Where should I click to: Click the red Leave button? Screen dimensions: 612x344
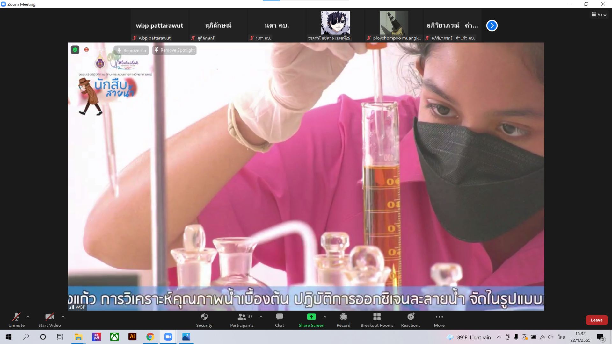pyautogui.click(x=596, y=320)
